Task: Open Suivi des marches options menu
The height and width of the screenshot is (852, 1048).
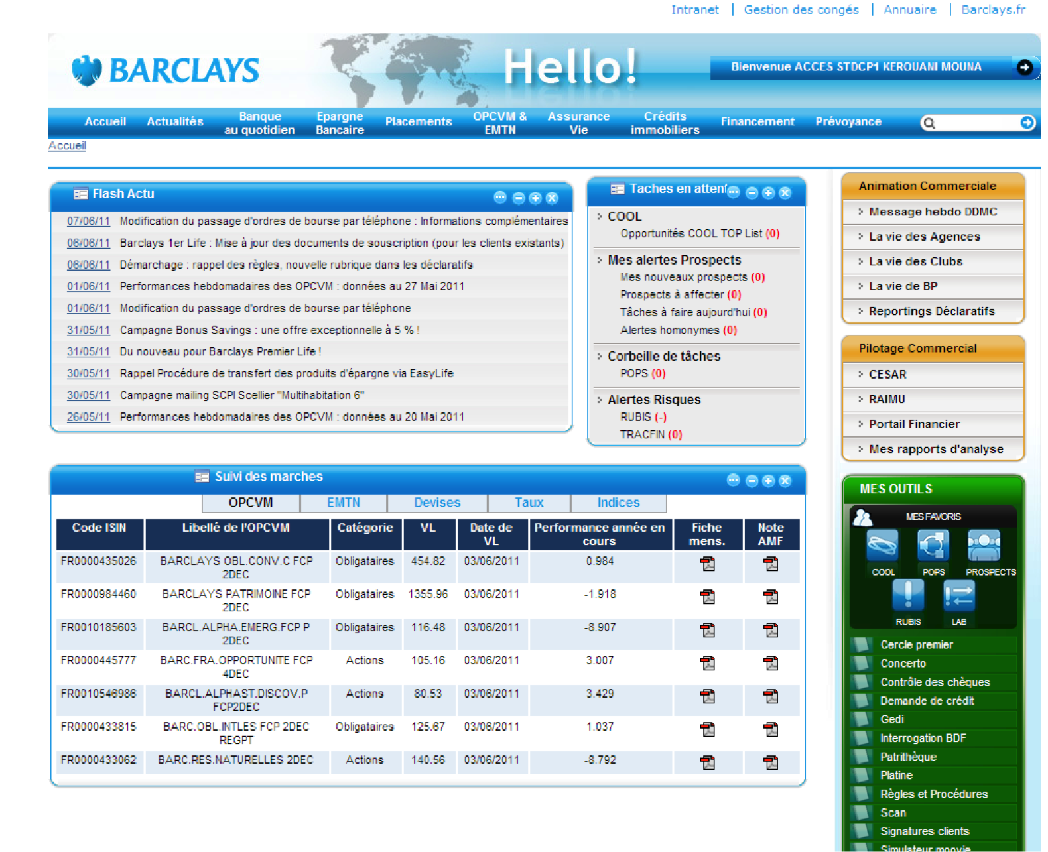Action: coord(733,481)
